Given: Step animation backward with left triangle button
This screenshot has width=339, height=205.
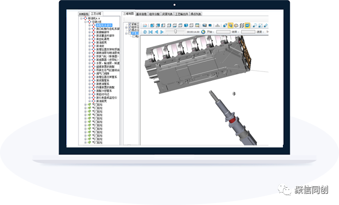Looking at the screenshot, I should click(x=156, y=32).
